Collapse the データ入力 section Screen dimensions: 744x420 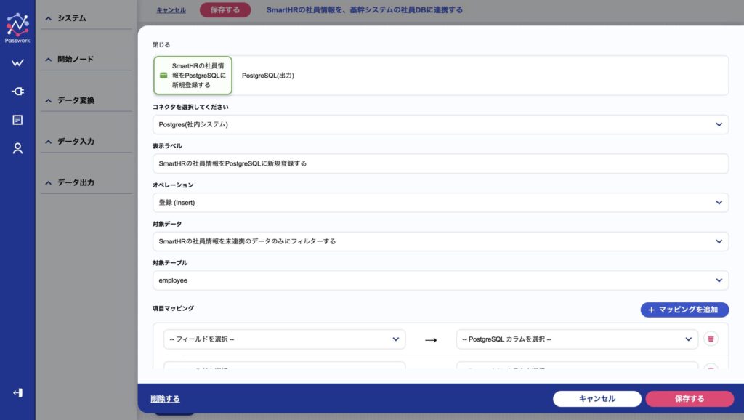pyautogui.click(x=86, y=142)
